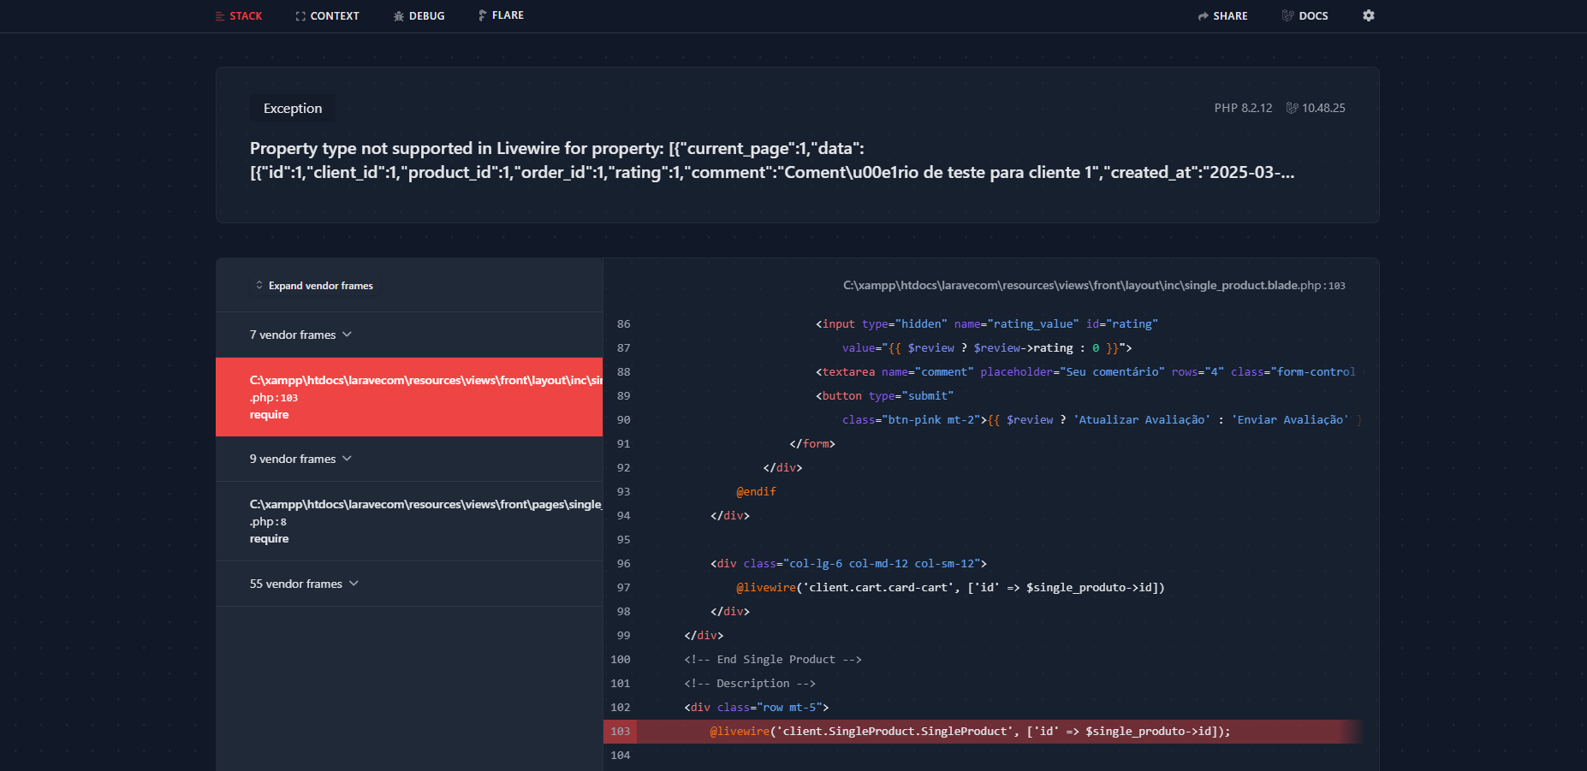Click the Exception label badge
The height and width of the screenshot is (771, 1587).
coord(293,109)
